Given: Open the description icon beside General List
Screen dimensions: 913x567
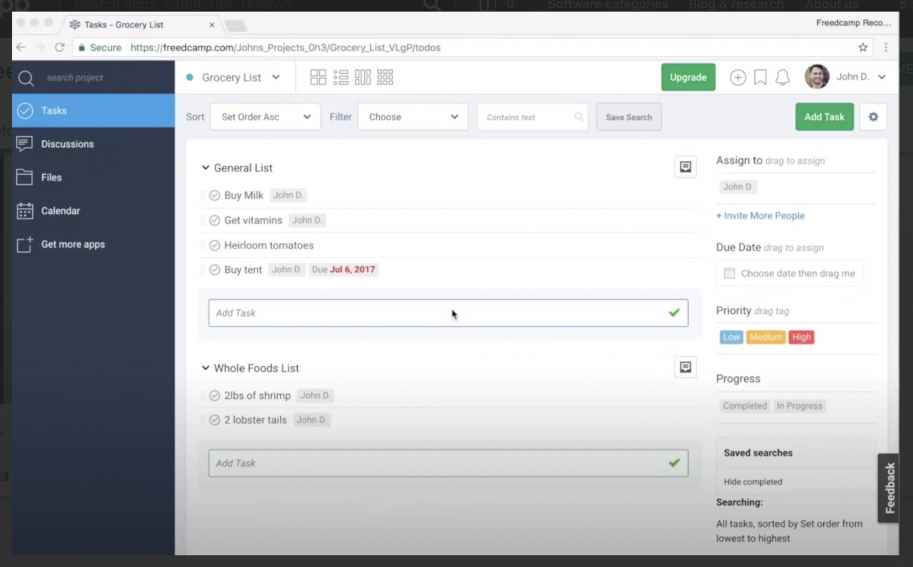Looking at the screenshot, I should (685, 166).
